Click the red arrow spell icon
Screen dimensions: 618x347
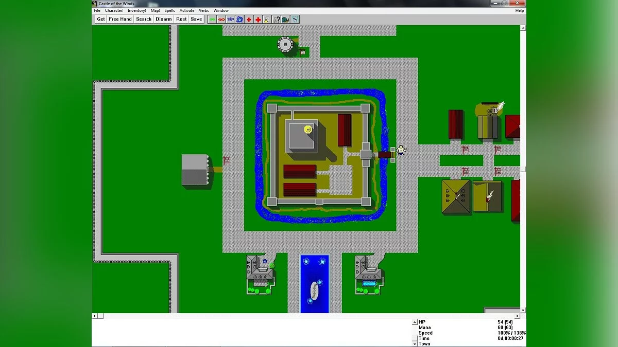pyautogui.click(x=221, y=20)
